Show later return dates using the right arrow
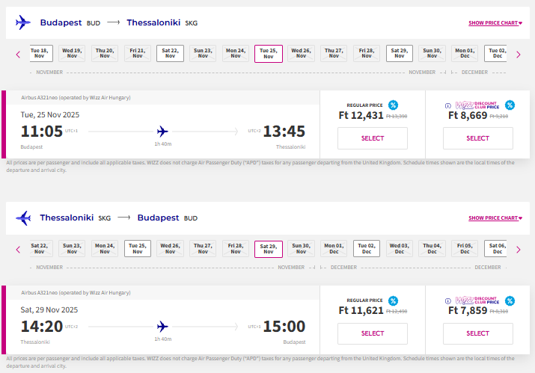Viewport: 535px width, 373px height. pyautogui.click(x=522, y=249)
